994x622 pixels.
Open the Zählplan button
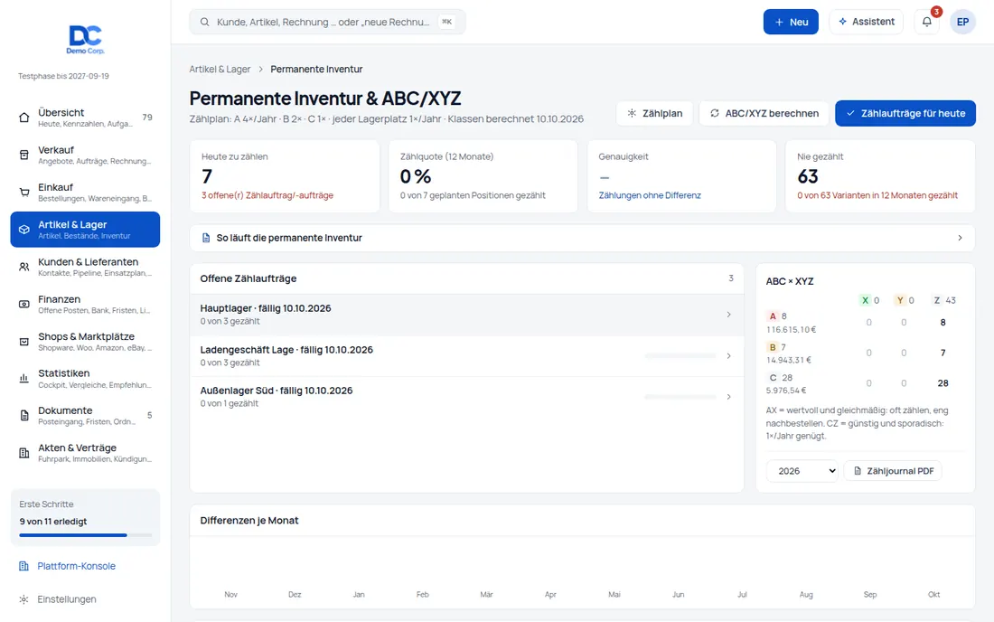(654, 114)
